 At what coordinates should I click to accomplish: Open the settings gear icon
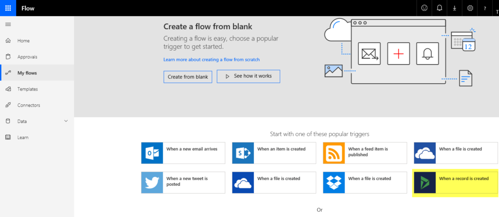pos(470,8)
